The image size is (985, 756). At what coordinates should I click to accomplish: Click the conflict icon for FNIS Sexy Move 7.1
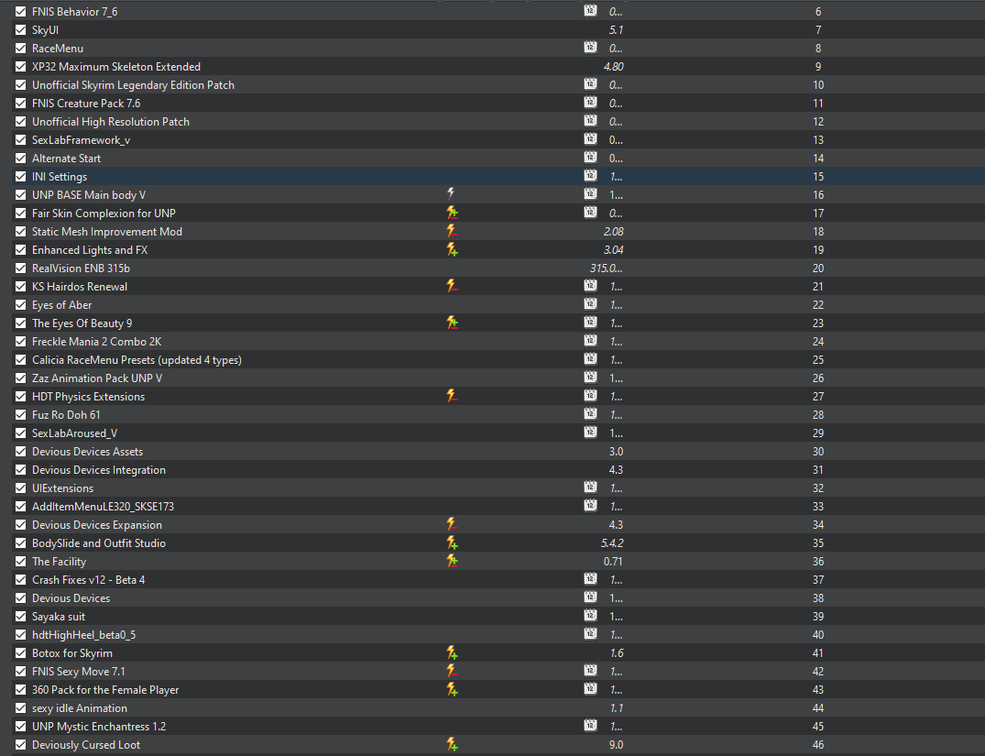pos(452,671)
